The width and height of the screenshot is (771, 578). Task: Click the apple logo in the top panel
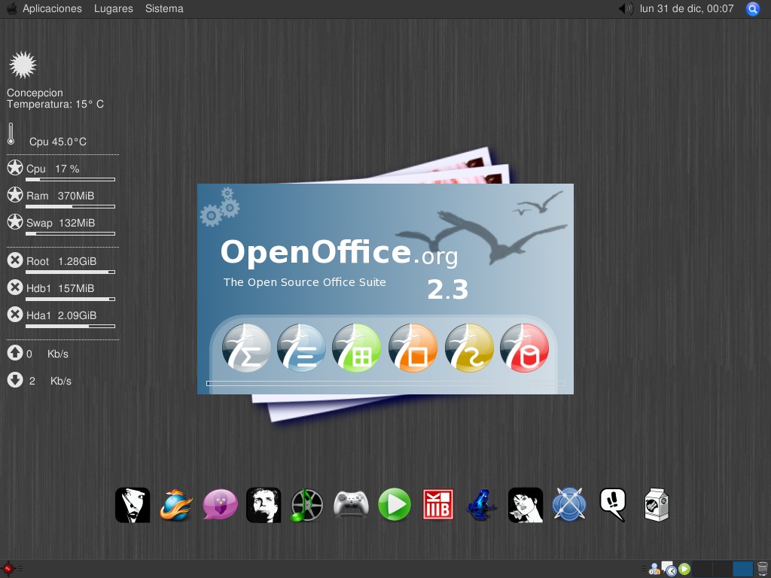pos(11,8)
